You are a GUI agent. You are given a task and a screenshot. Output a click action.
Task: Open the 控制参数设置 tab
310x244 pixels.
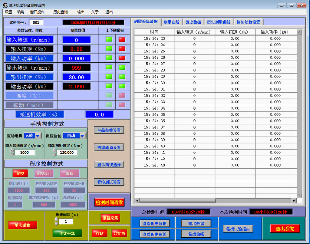248,22
